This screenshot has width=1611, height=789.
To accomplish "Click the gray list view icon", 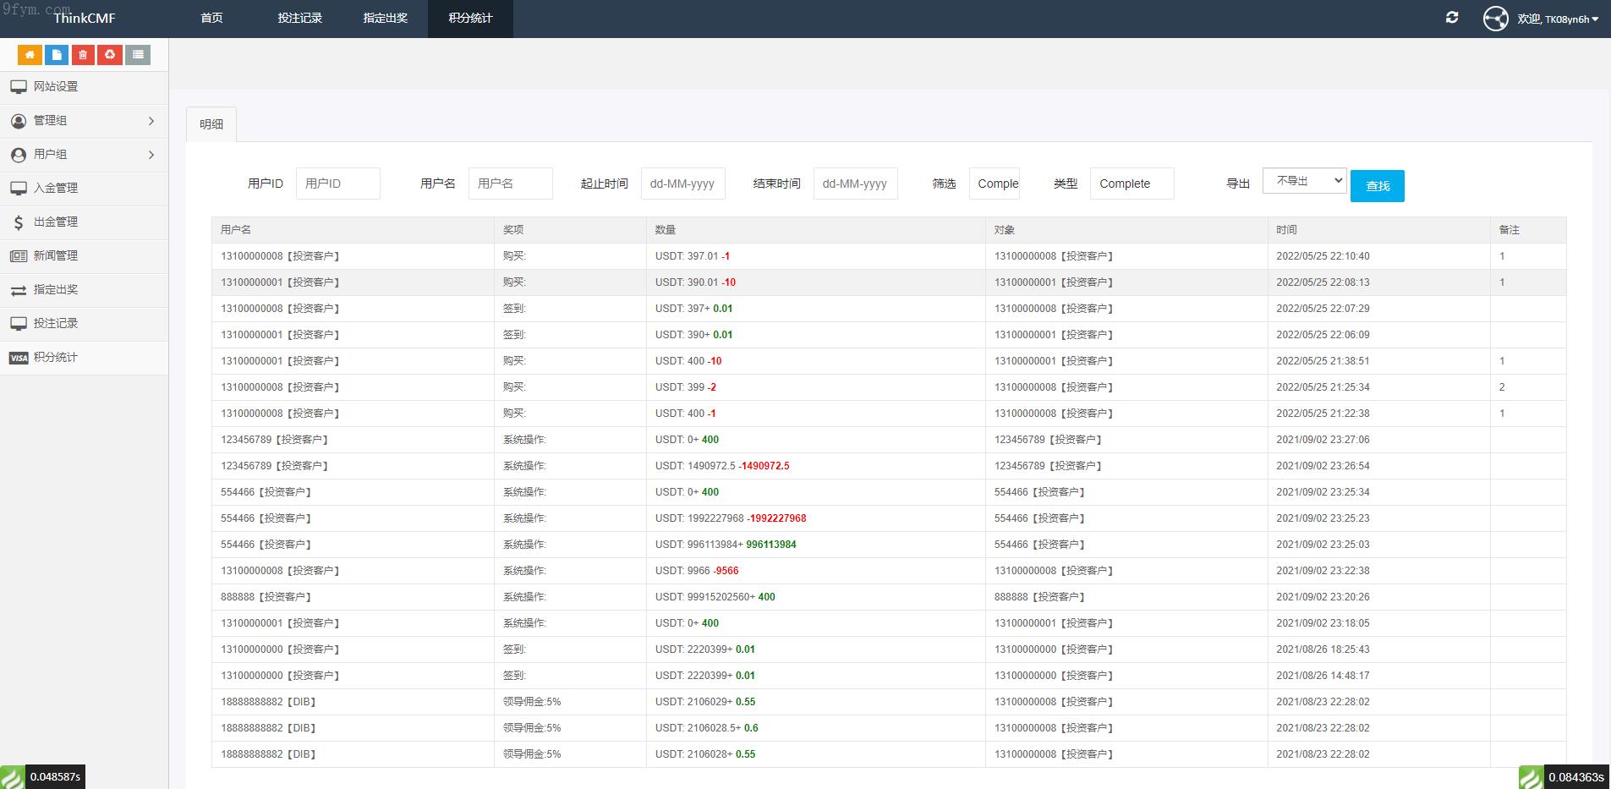I will tap(138, 55).
